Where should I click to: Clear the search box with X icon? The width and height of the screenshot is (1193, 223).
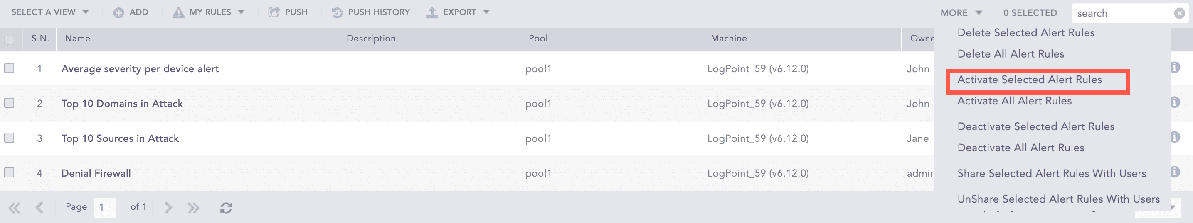(x=1179, y=13)
